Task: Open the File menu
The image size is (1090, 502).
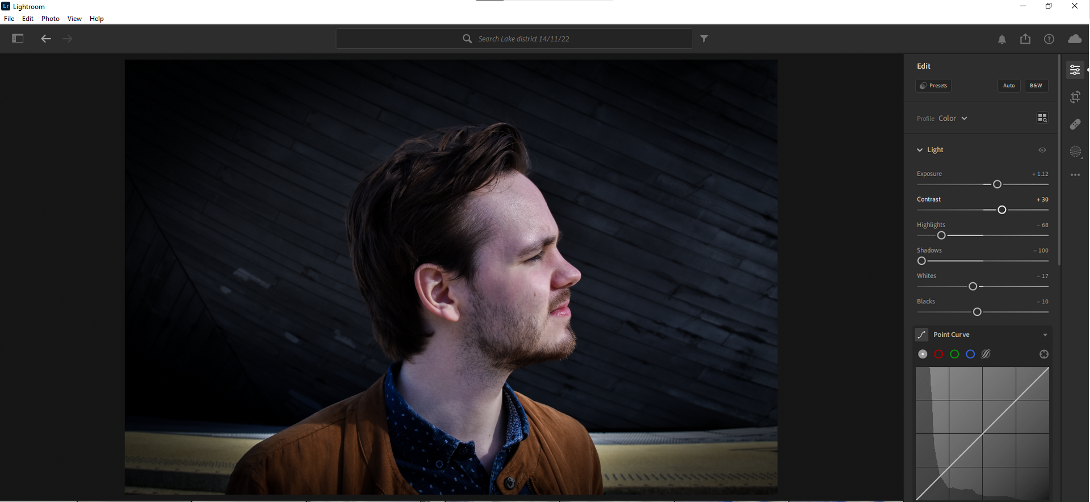Action: point(9,19)
